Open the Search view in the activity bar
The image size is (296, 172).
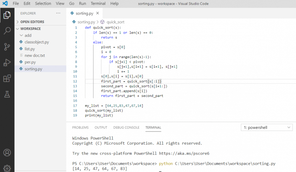7,30
